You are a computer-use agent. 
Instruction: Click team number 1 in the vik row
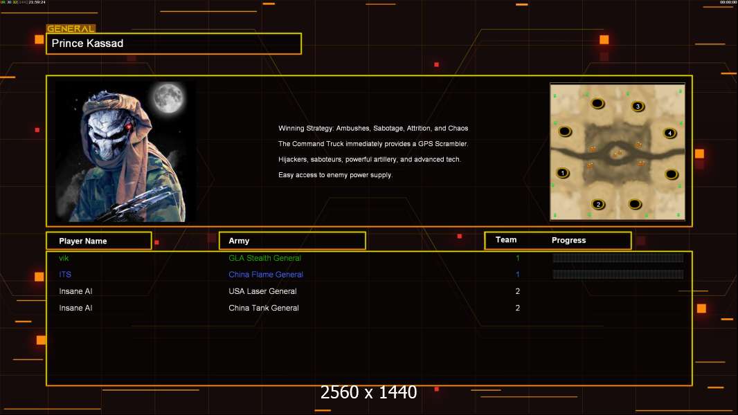517,258
